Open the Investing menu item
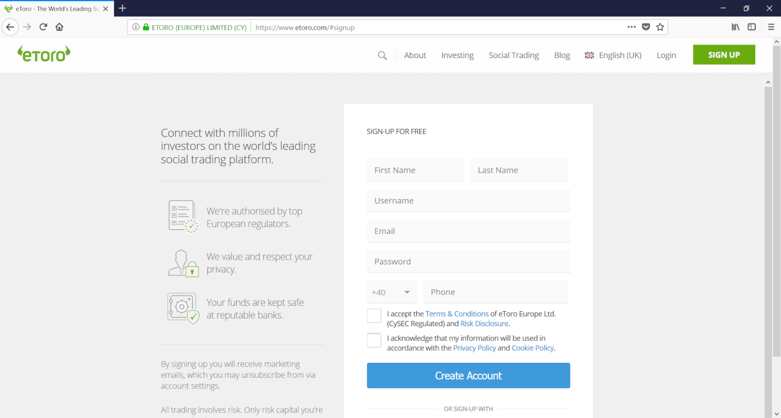Screen dimensions: 781x418 (x=457, y=55)
